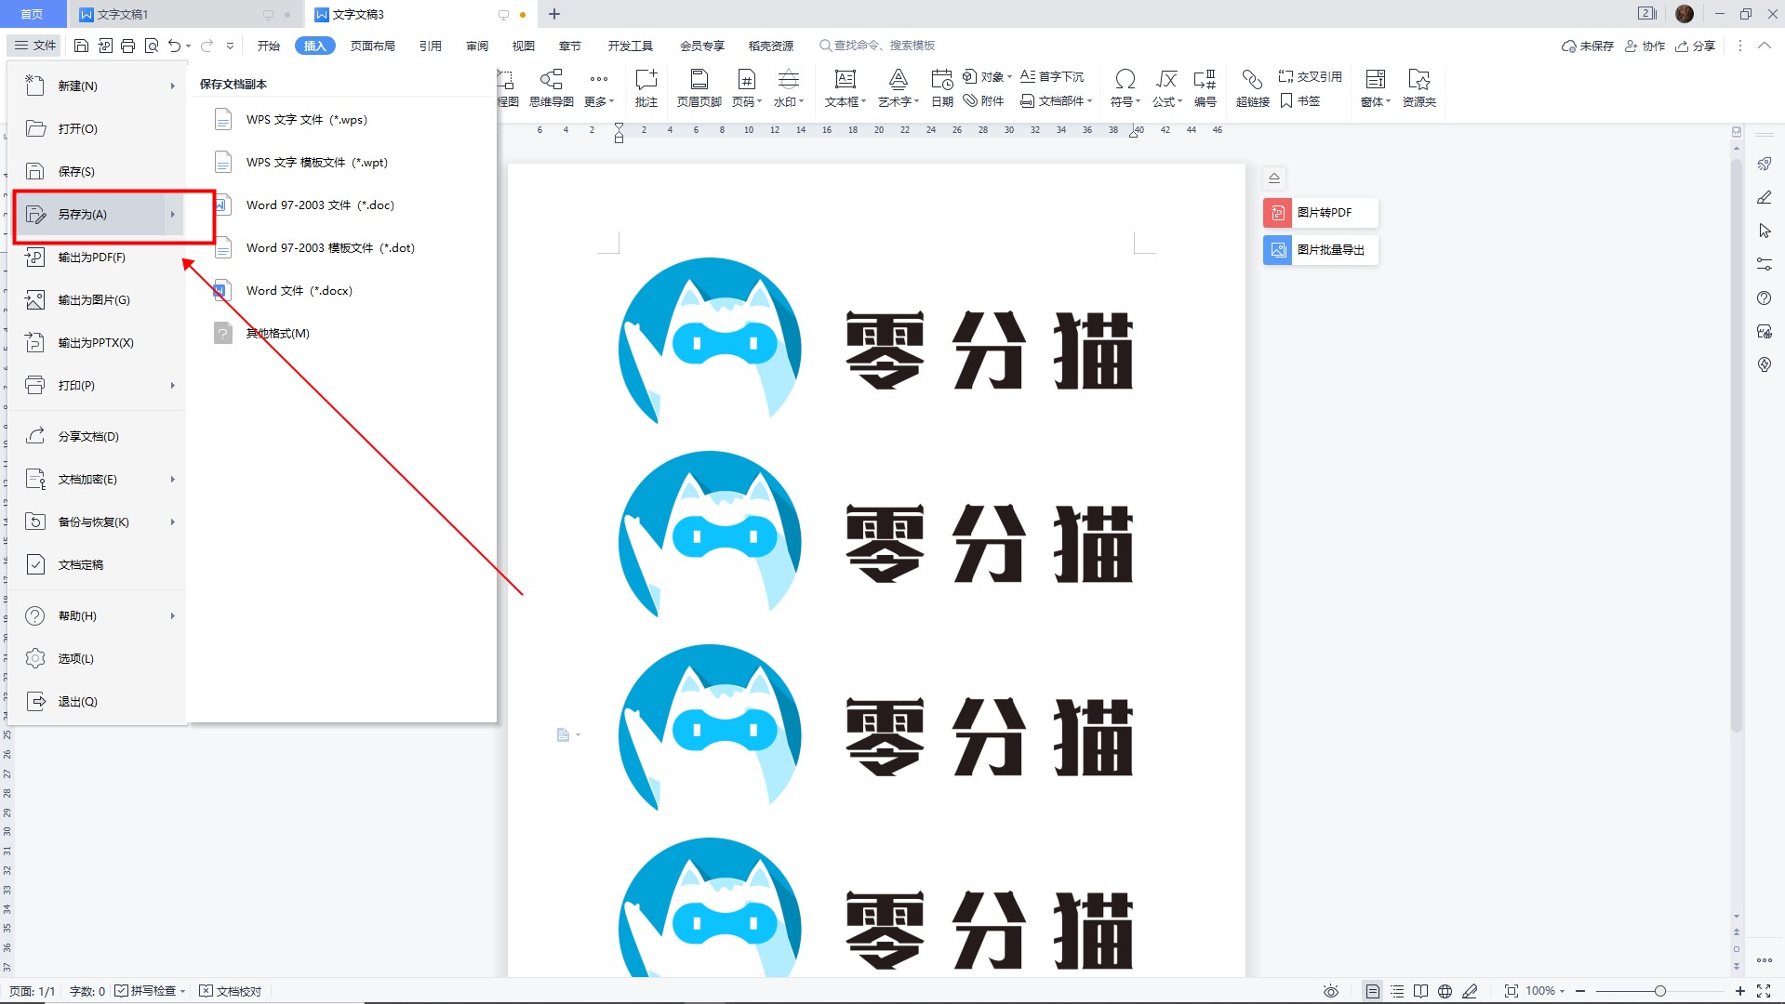
Task: Click the eye protection mode icon
Action: (x=1331, y=991)
